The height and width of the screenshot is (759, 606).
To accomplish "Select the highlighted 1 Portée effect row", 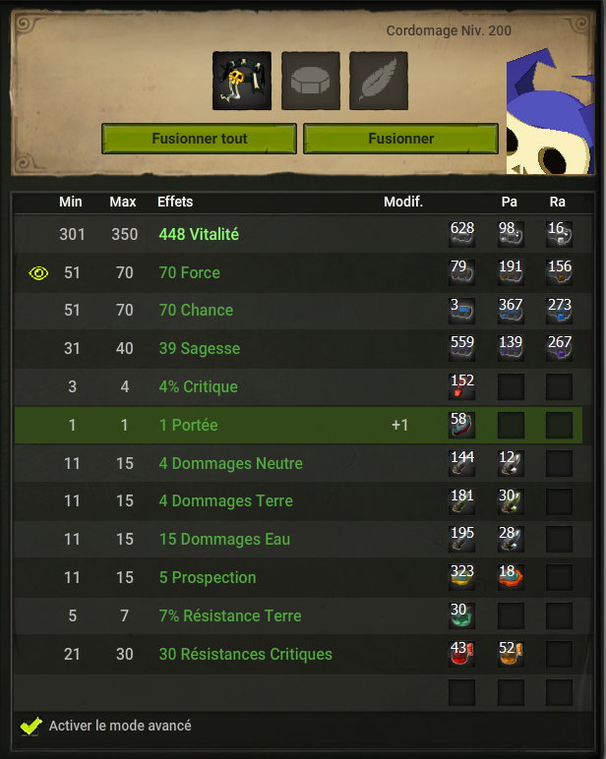I will (298, 425).
